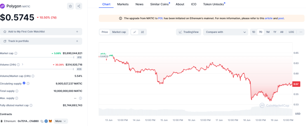Expand the More contracts dropdown

click(61, 121)
